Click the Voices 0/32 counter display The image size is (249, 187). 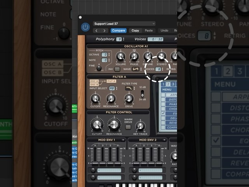click(x=155, y=39)
